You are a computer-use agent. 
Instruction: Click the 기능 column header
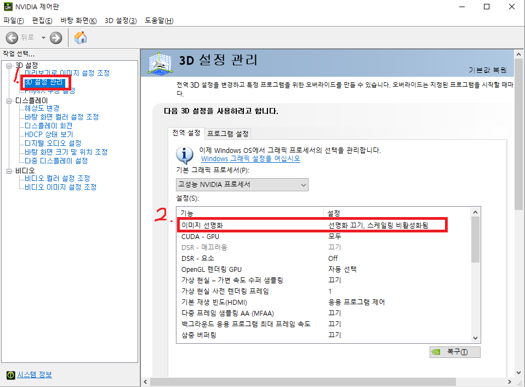(x=250, y=213)
